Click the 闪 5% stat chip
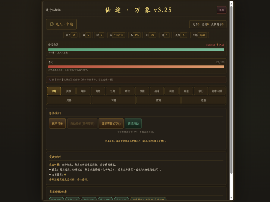This screenshot has height=202, width=270. click(x=151, y=35)
